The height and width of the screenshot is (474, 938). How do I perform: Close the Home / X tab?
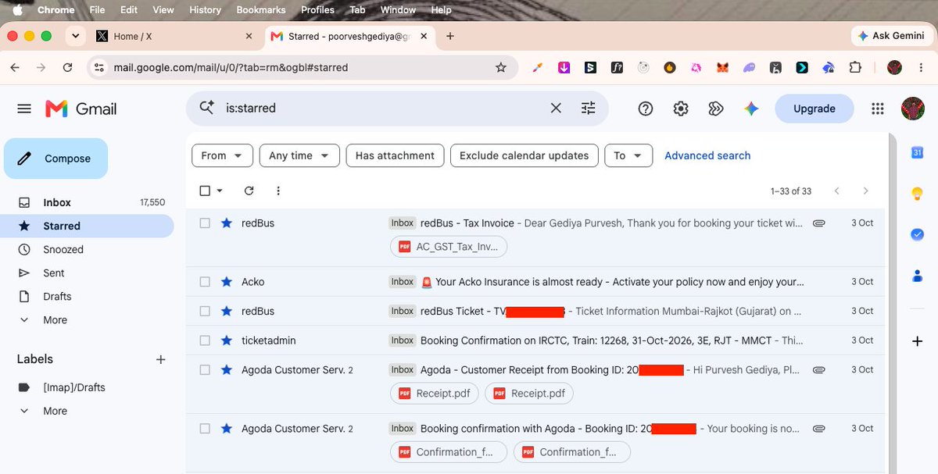coord(249,36)
